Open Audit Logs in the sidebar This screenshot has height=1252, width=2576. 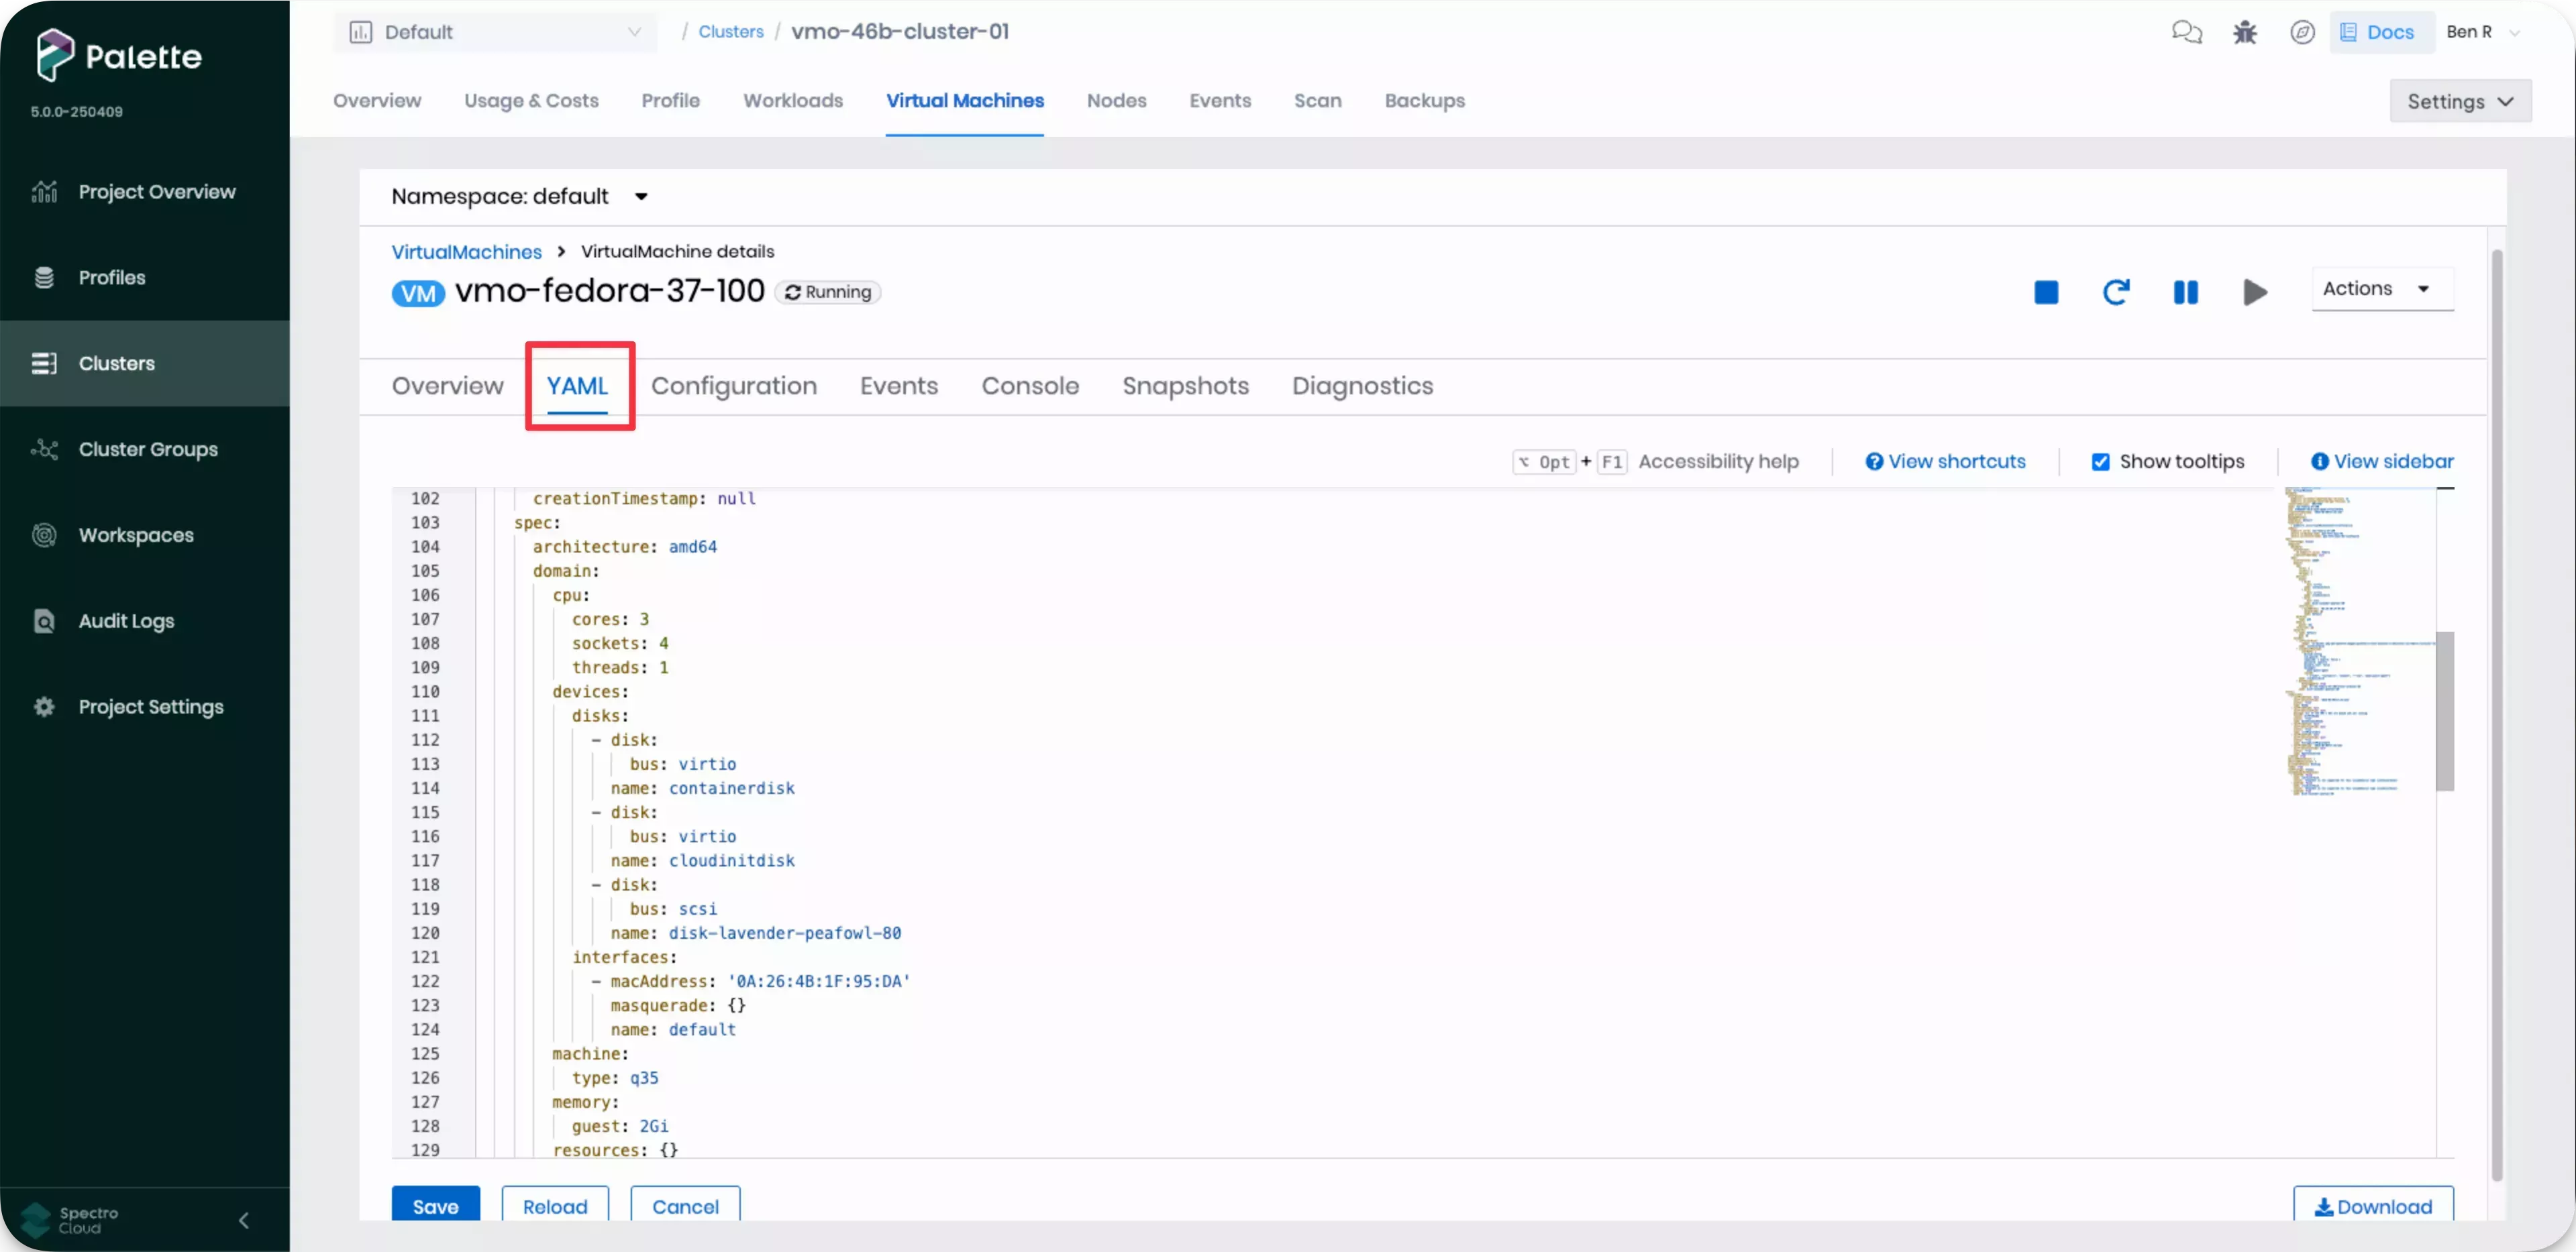click(126, 620)
